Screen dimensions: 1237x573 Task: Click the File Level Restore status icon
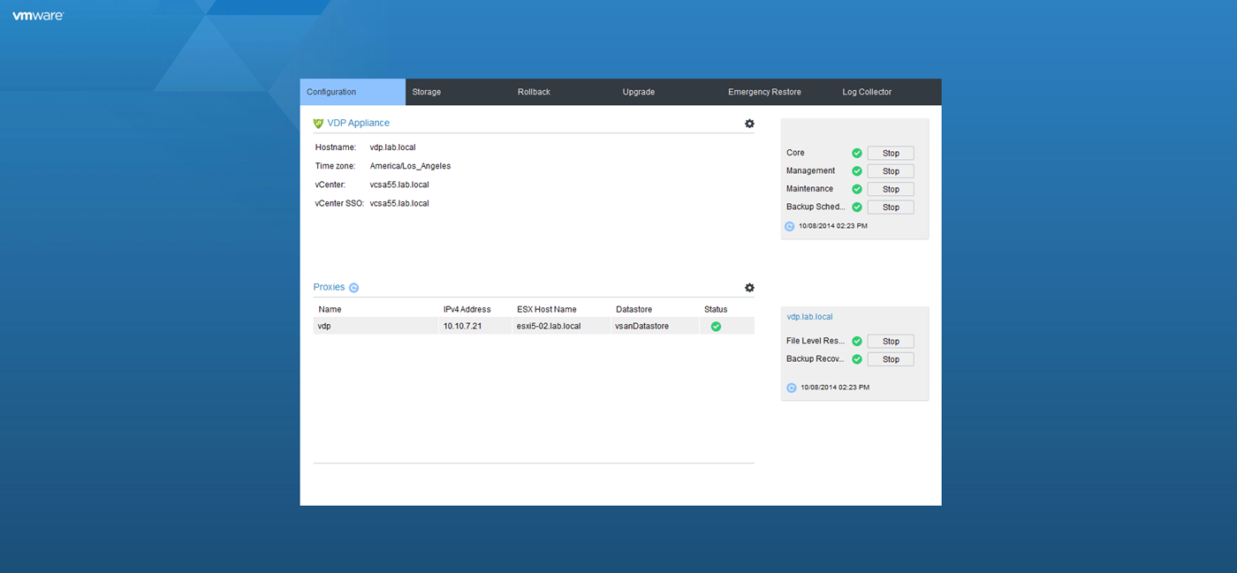857,341
